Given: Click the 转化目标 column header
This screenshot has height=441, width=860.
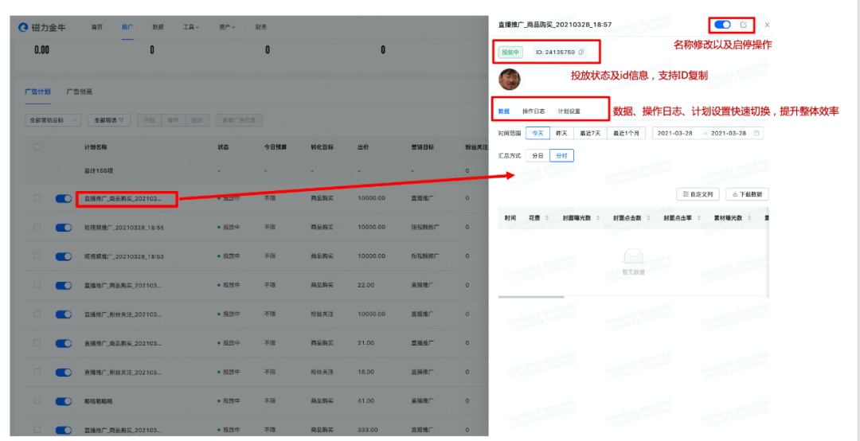Looking at the screenshot, I should coord(322,147).
